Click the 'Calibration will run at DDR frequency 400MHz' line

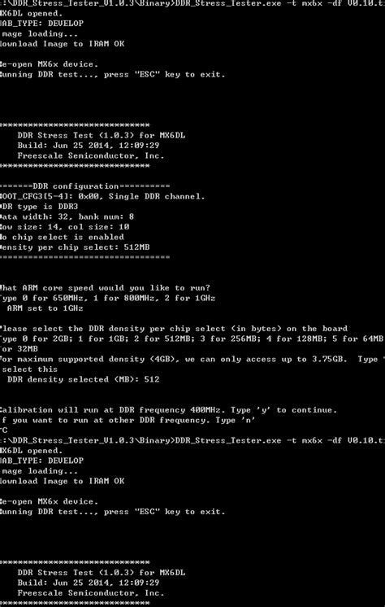[168, 410]
